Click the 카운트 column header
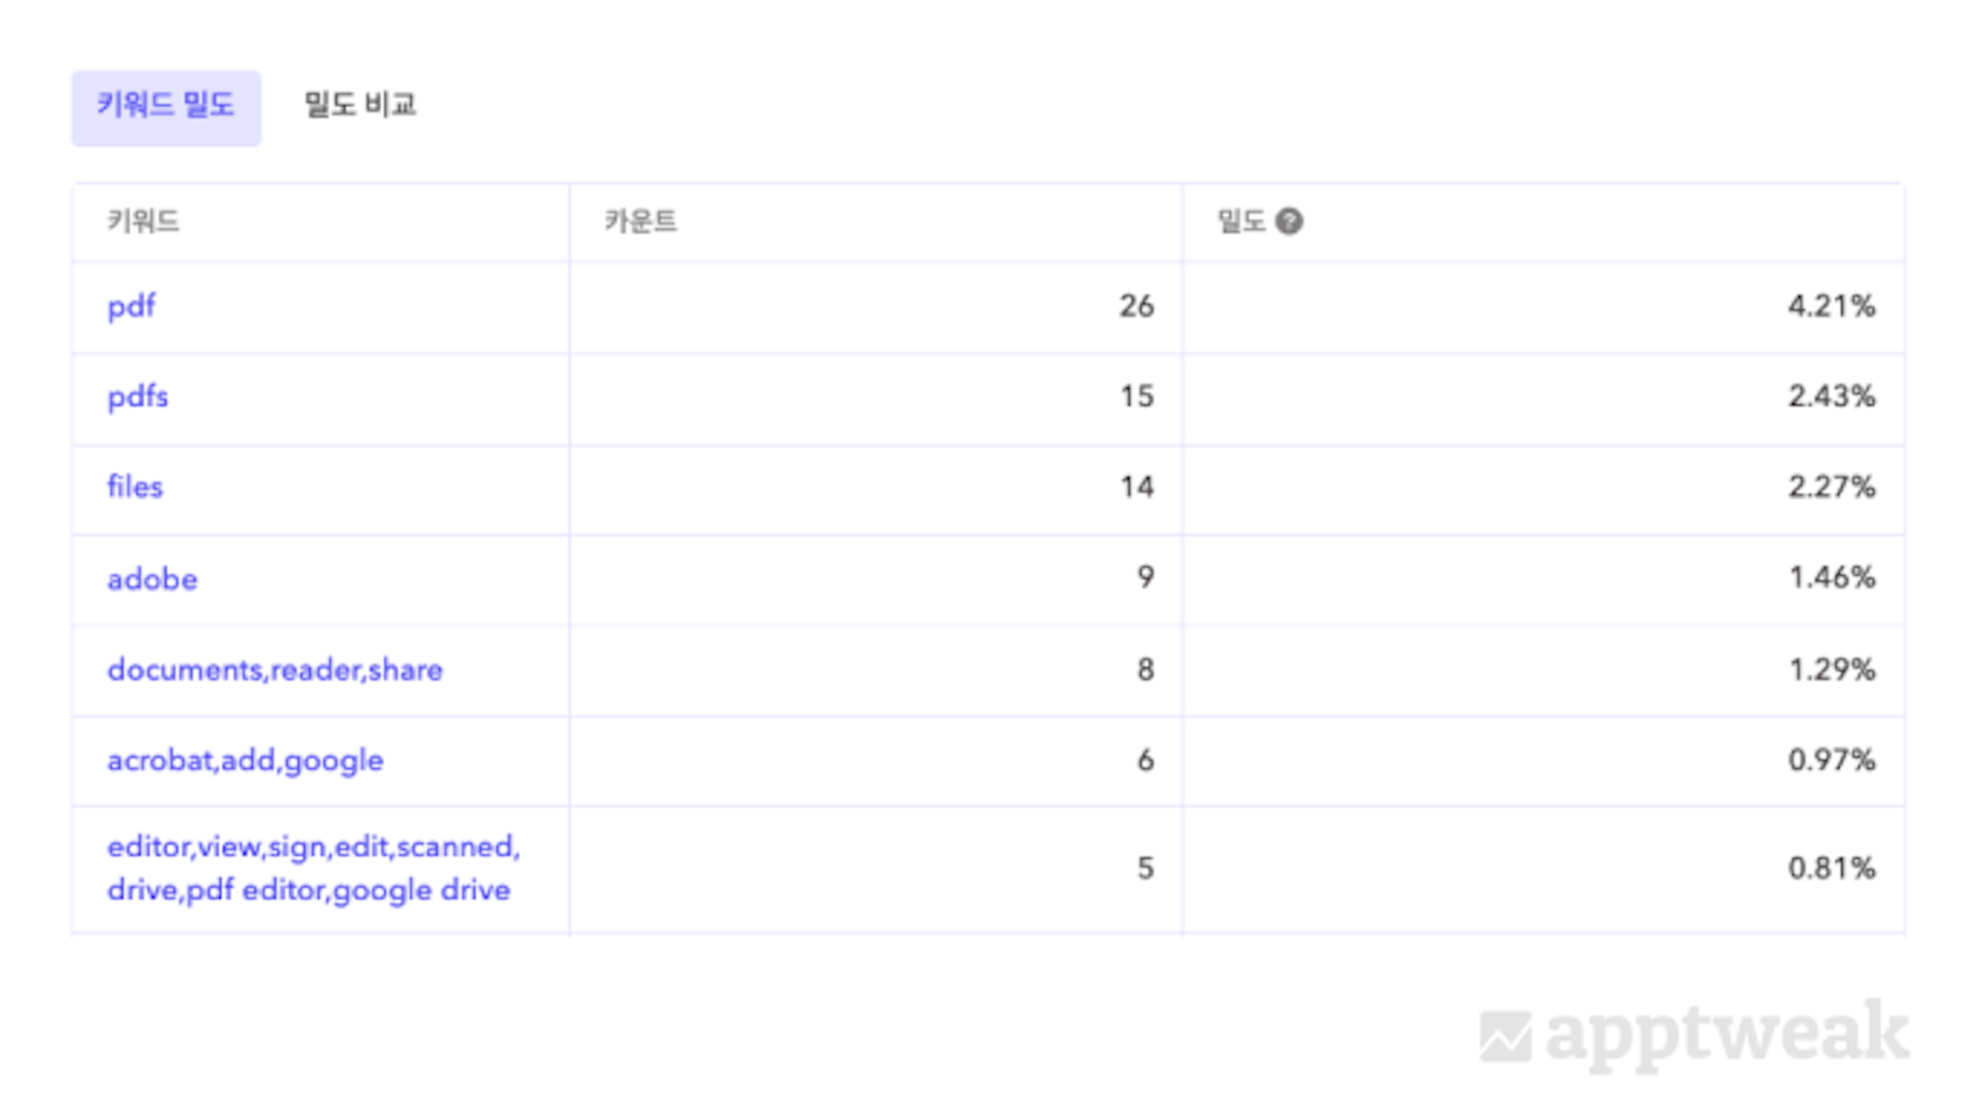This screenshot has height=1096, width=1976. [641, 222]
